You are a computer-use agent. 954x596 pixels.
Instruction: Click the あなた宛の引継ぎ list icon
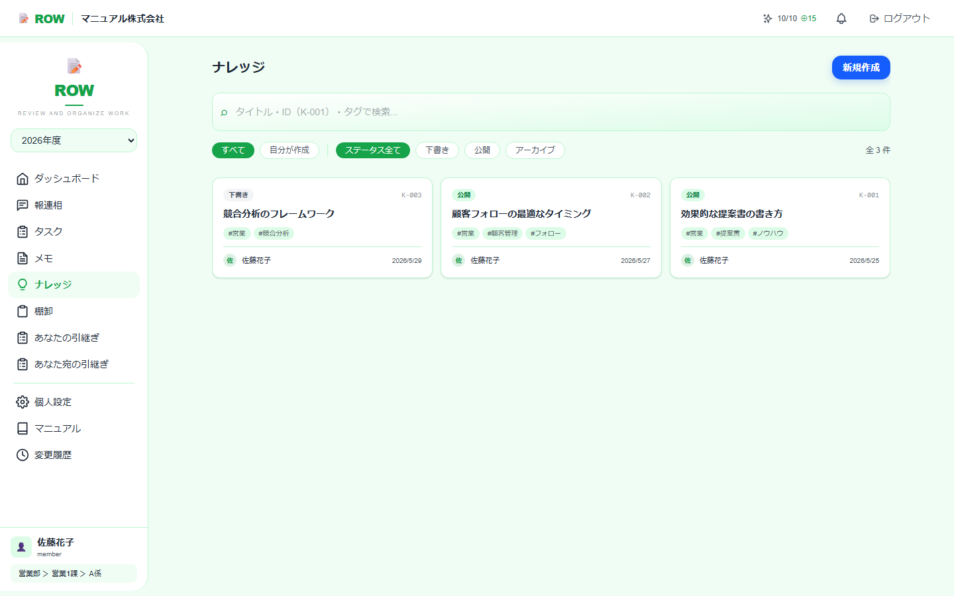tap(23, 364)
